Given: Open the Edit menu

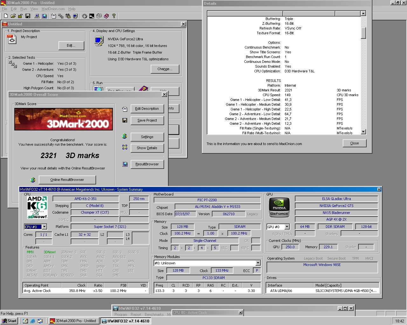Looking at the screenshot, I should point(14,9).
